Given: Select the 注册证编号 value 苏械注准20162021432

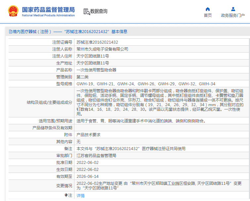Looking at the screenshot, I should point(97,42).
